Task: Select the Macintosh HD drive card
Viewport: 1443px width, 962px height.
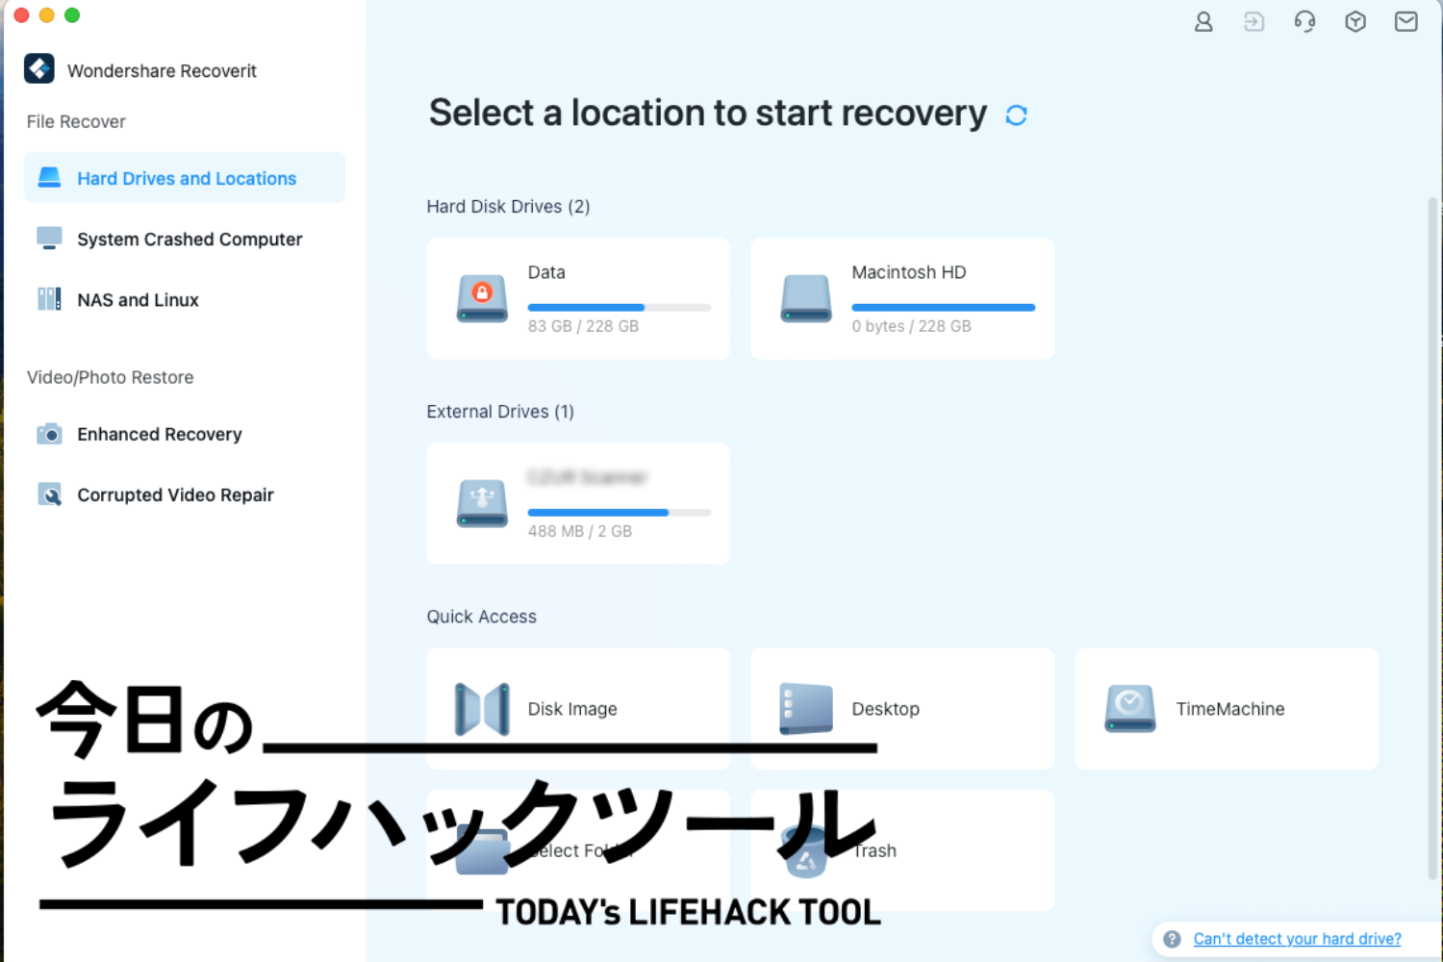Action: click(x=901, y=298)
